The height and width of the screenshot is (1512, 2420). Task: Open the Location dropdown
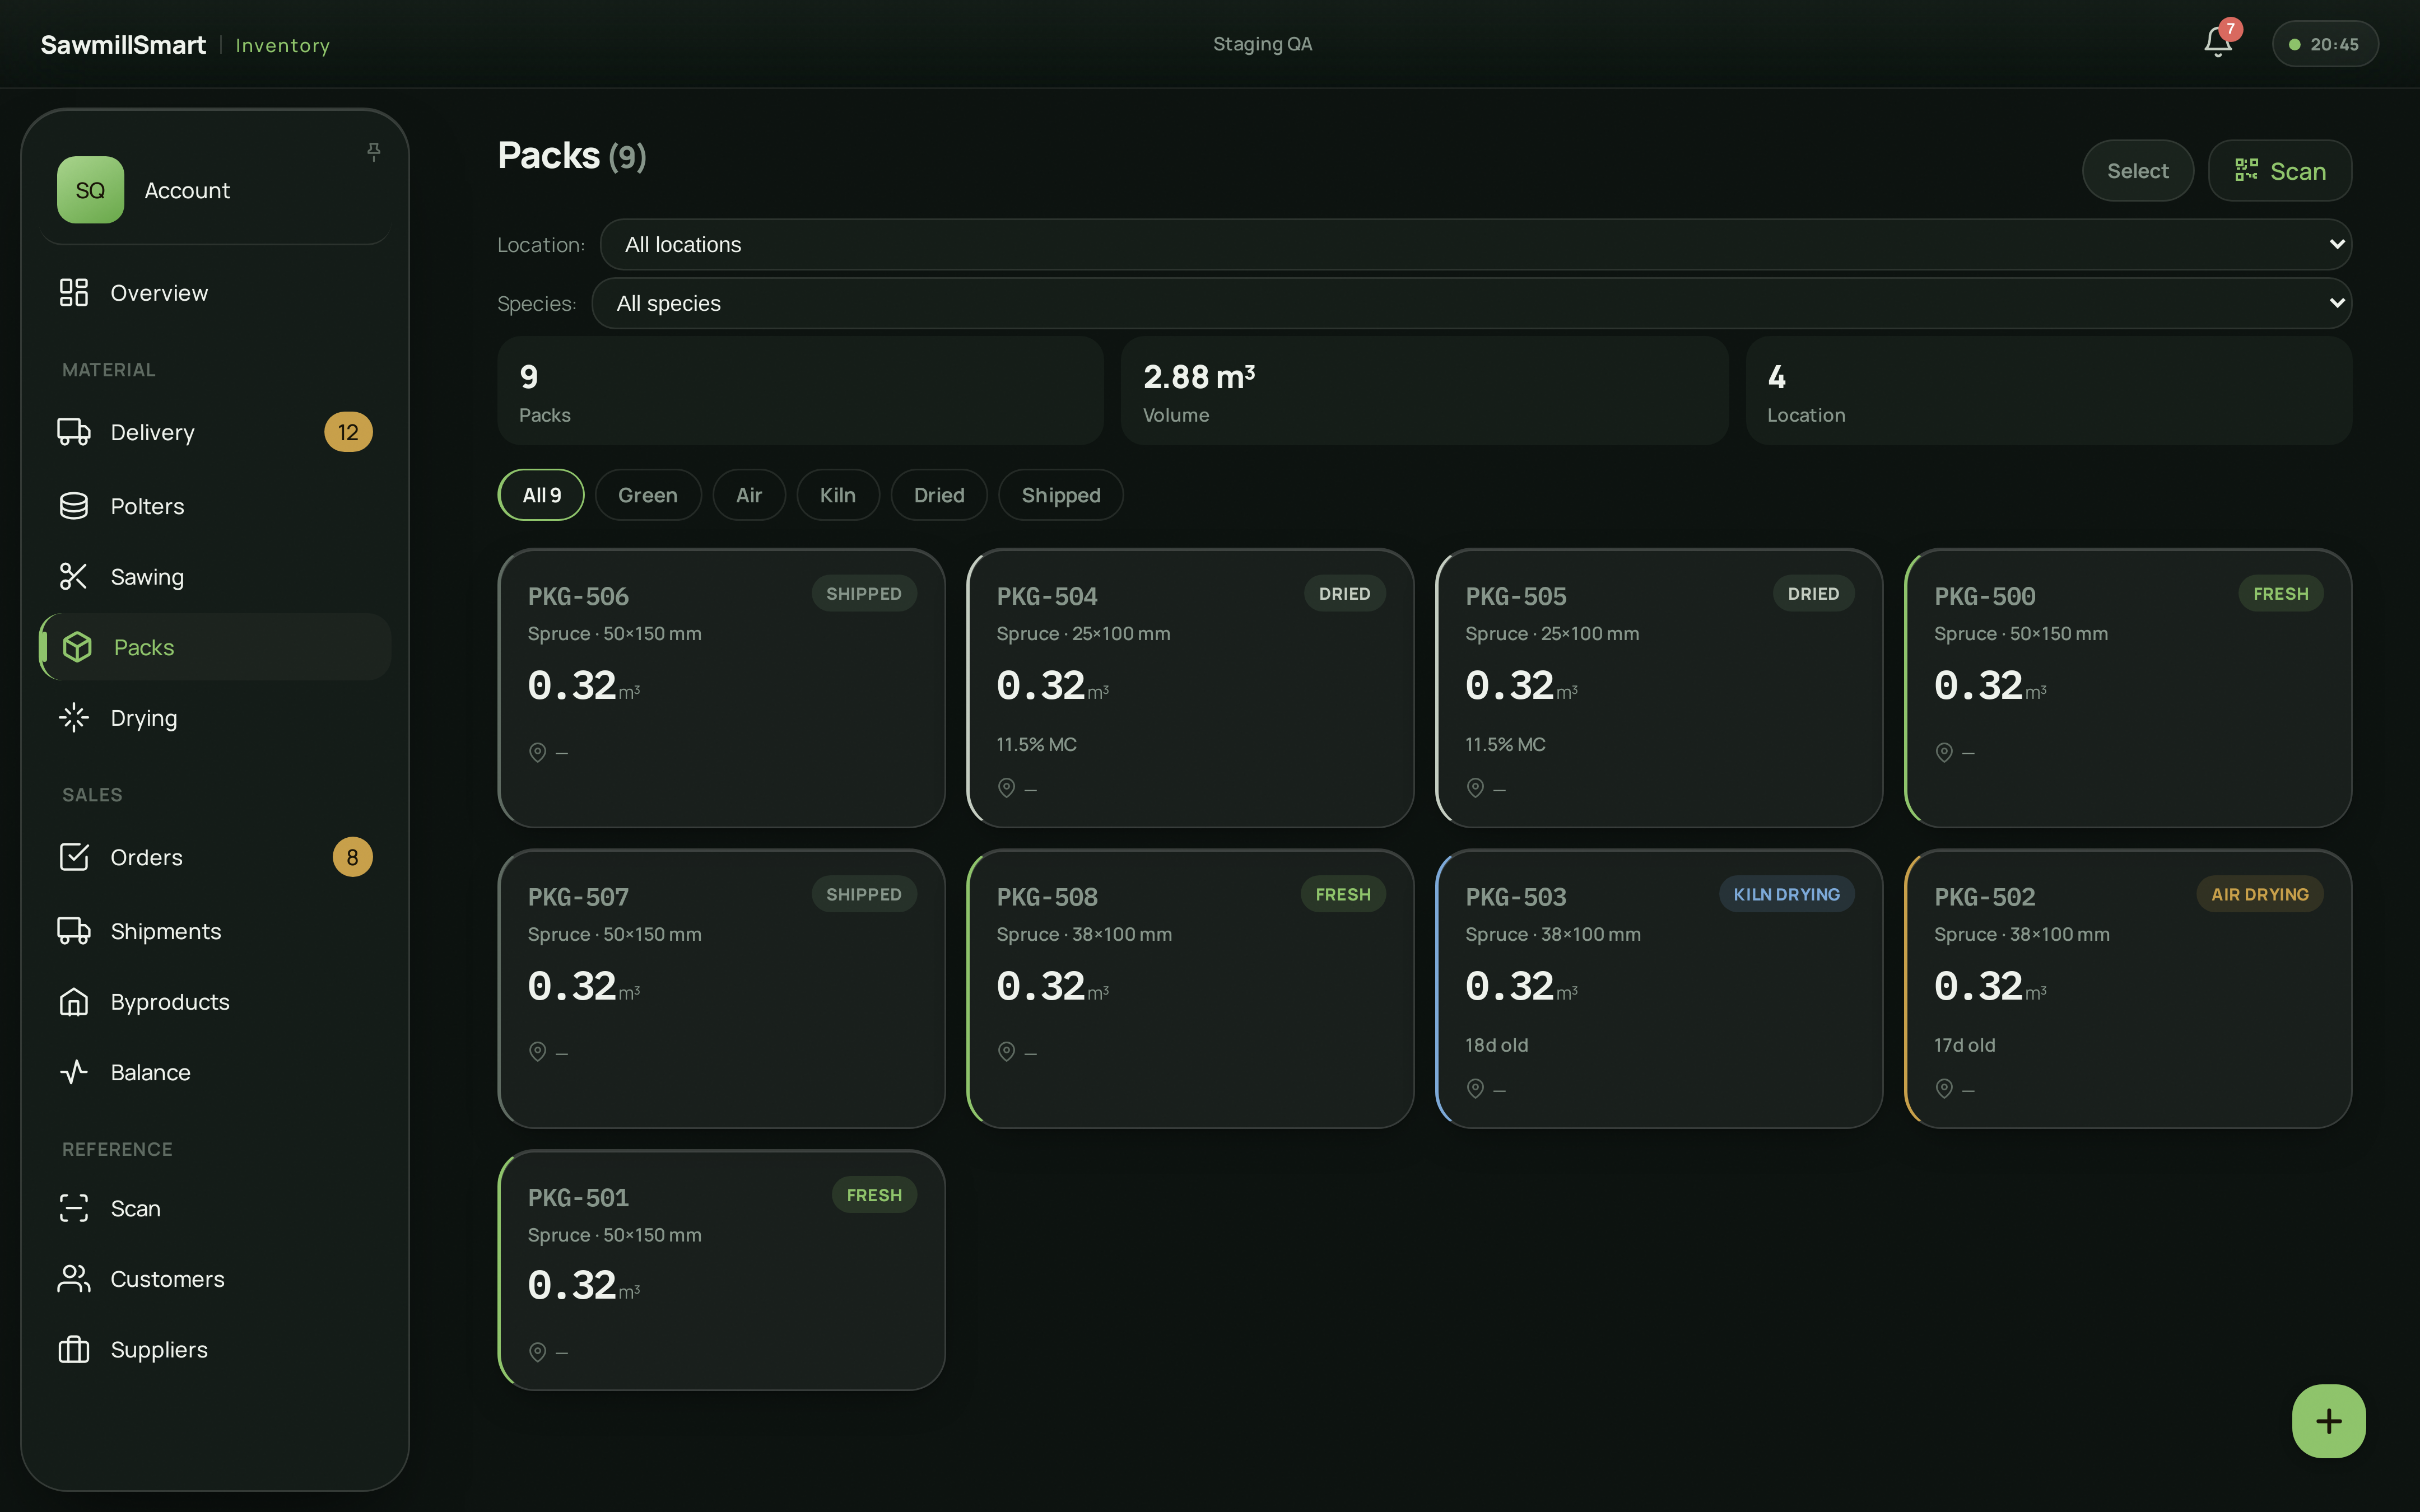[1475, 244]
